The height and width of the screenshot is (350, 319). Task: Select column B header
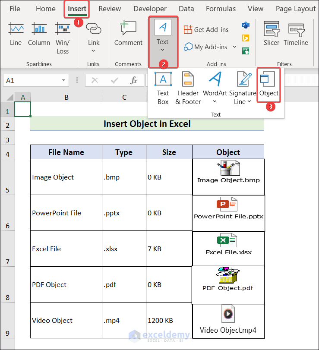tap(66, 98)
